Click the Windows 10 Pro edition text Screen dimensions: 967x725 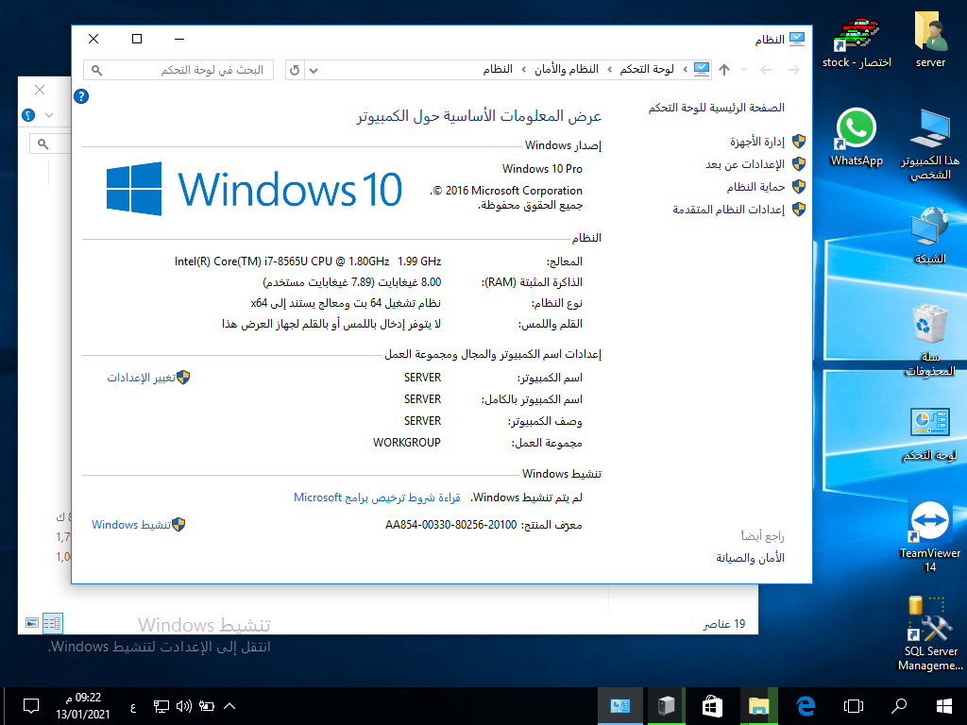click(542, 169)
